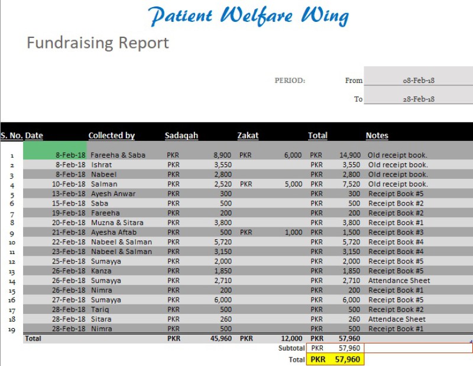Select the Muzna & Sitara collector cell
Screen dimensions: 473x366
(116, 223)
